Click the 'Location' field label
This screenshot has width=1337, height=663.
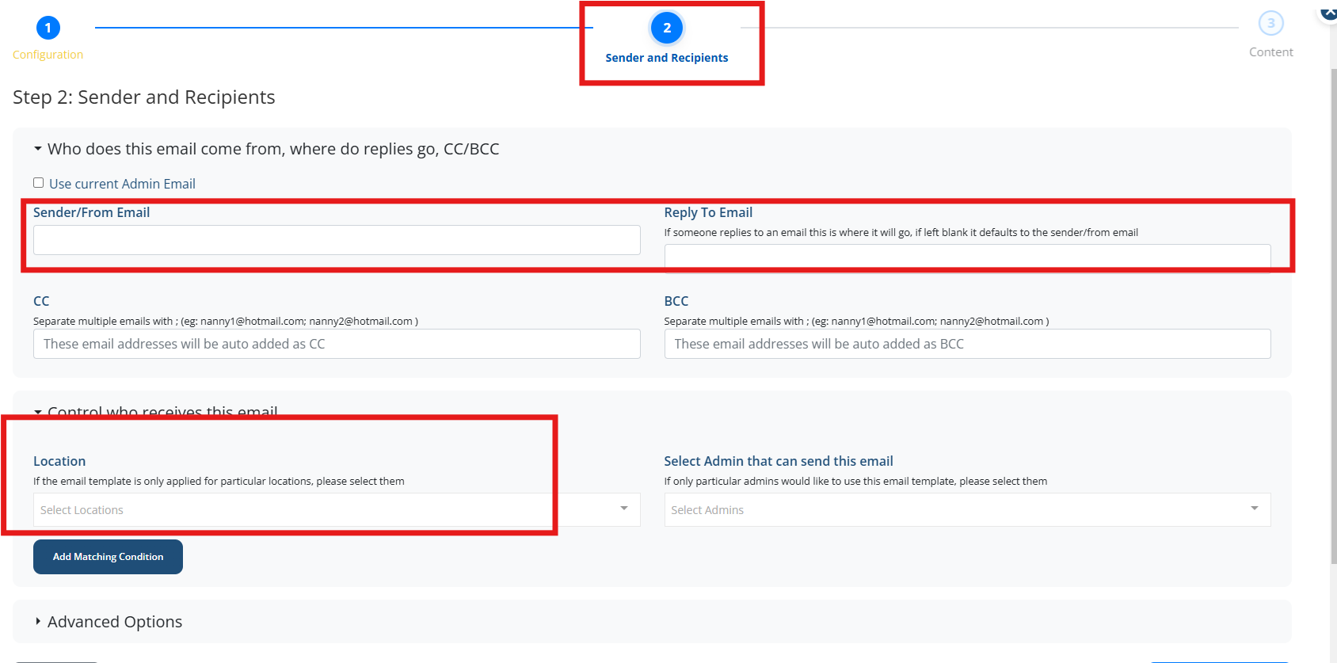point(59,461)
